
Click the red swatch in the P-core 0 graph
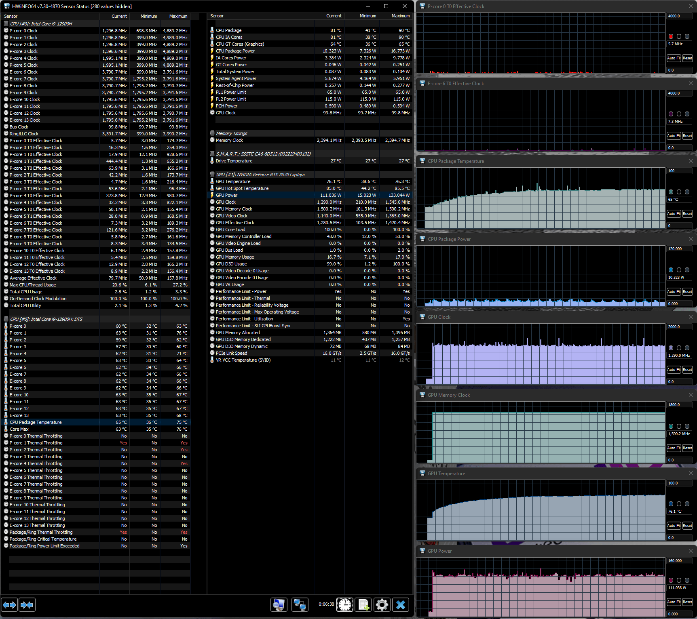coord(671,36)
